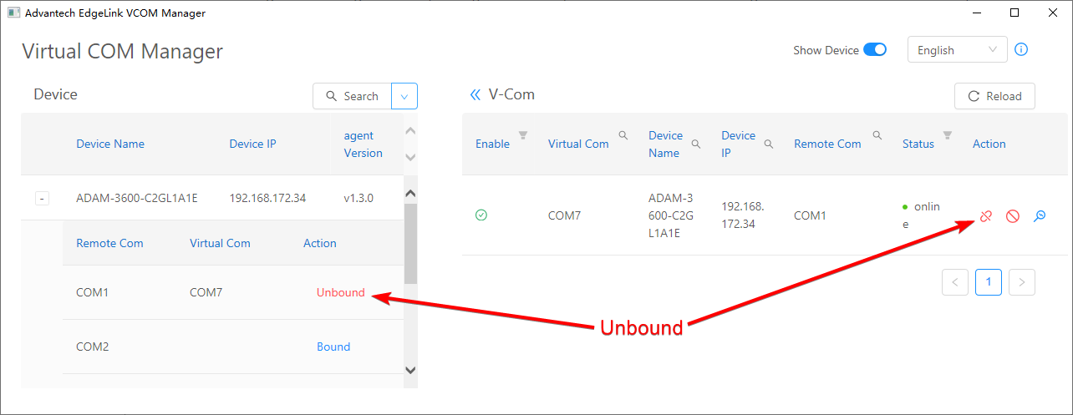Click the Search button in Device panel
This screenshot has height=415, width=1073.
click(x=352, y=96)
